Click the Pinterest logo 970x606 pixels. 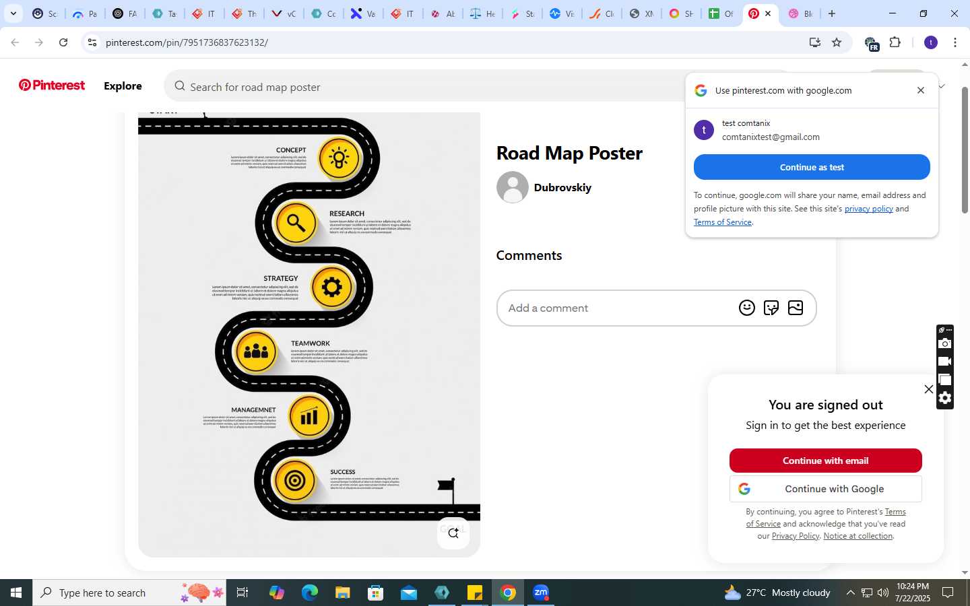[x=52, y=85]
